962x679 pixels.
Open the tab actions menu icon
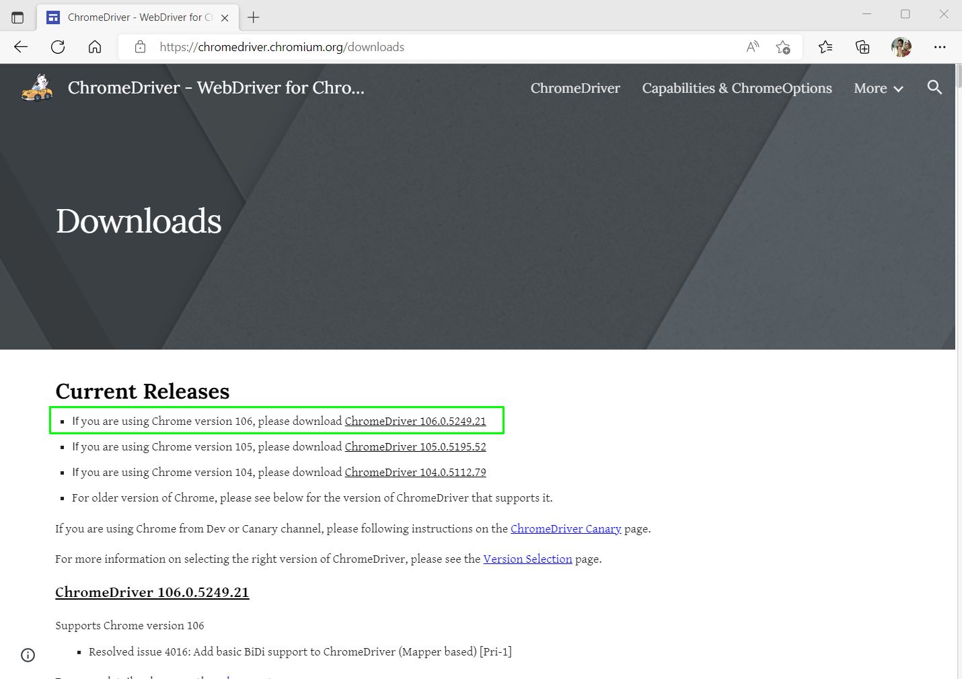(17, 17)
